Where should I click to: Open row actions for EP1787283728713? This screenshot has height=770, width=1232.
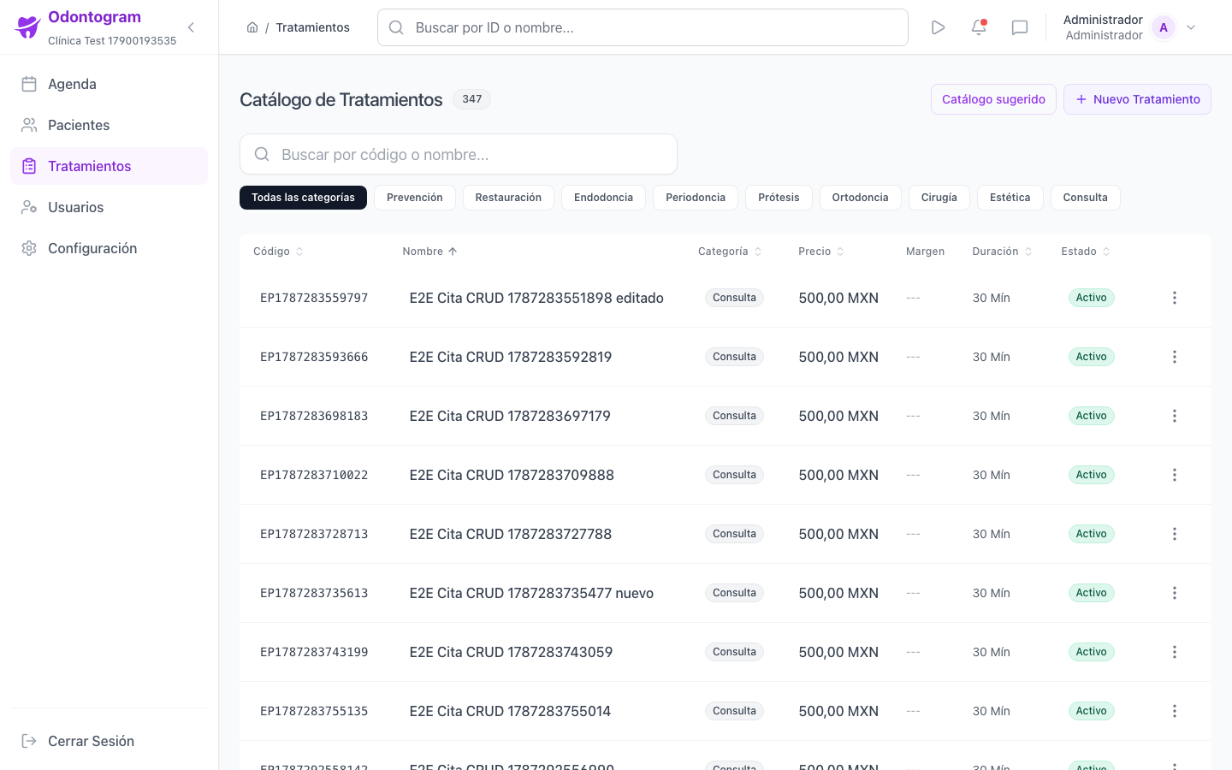[1175, 534]
